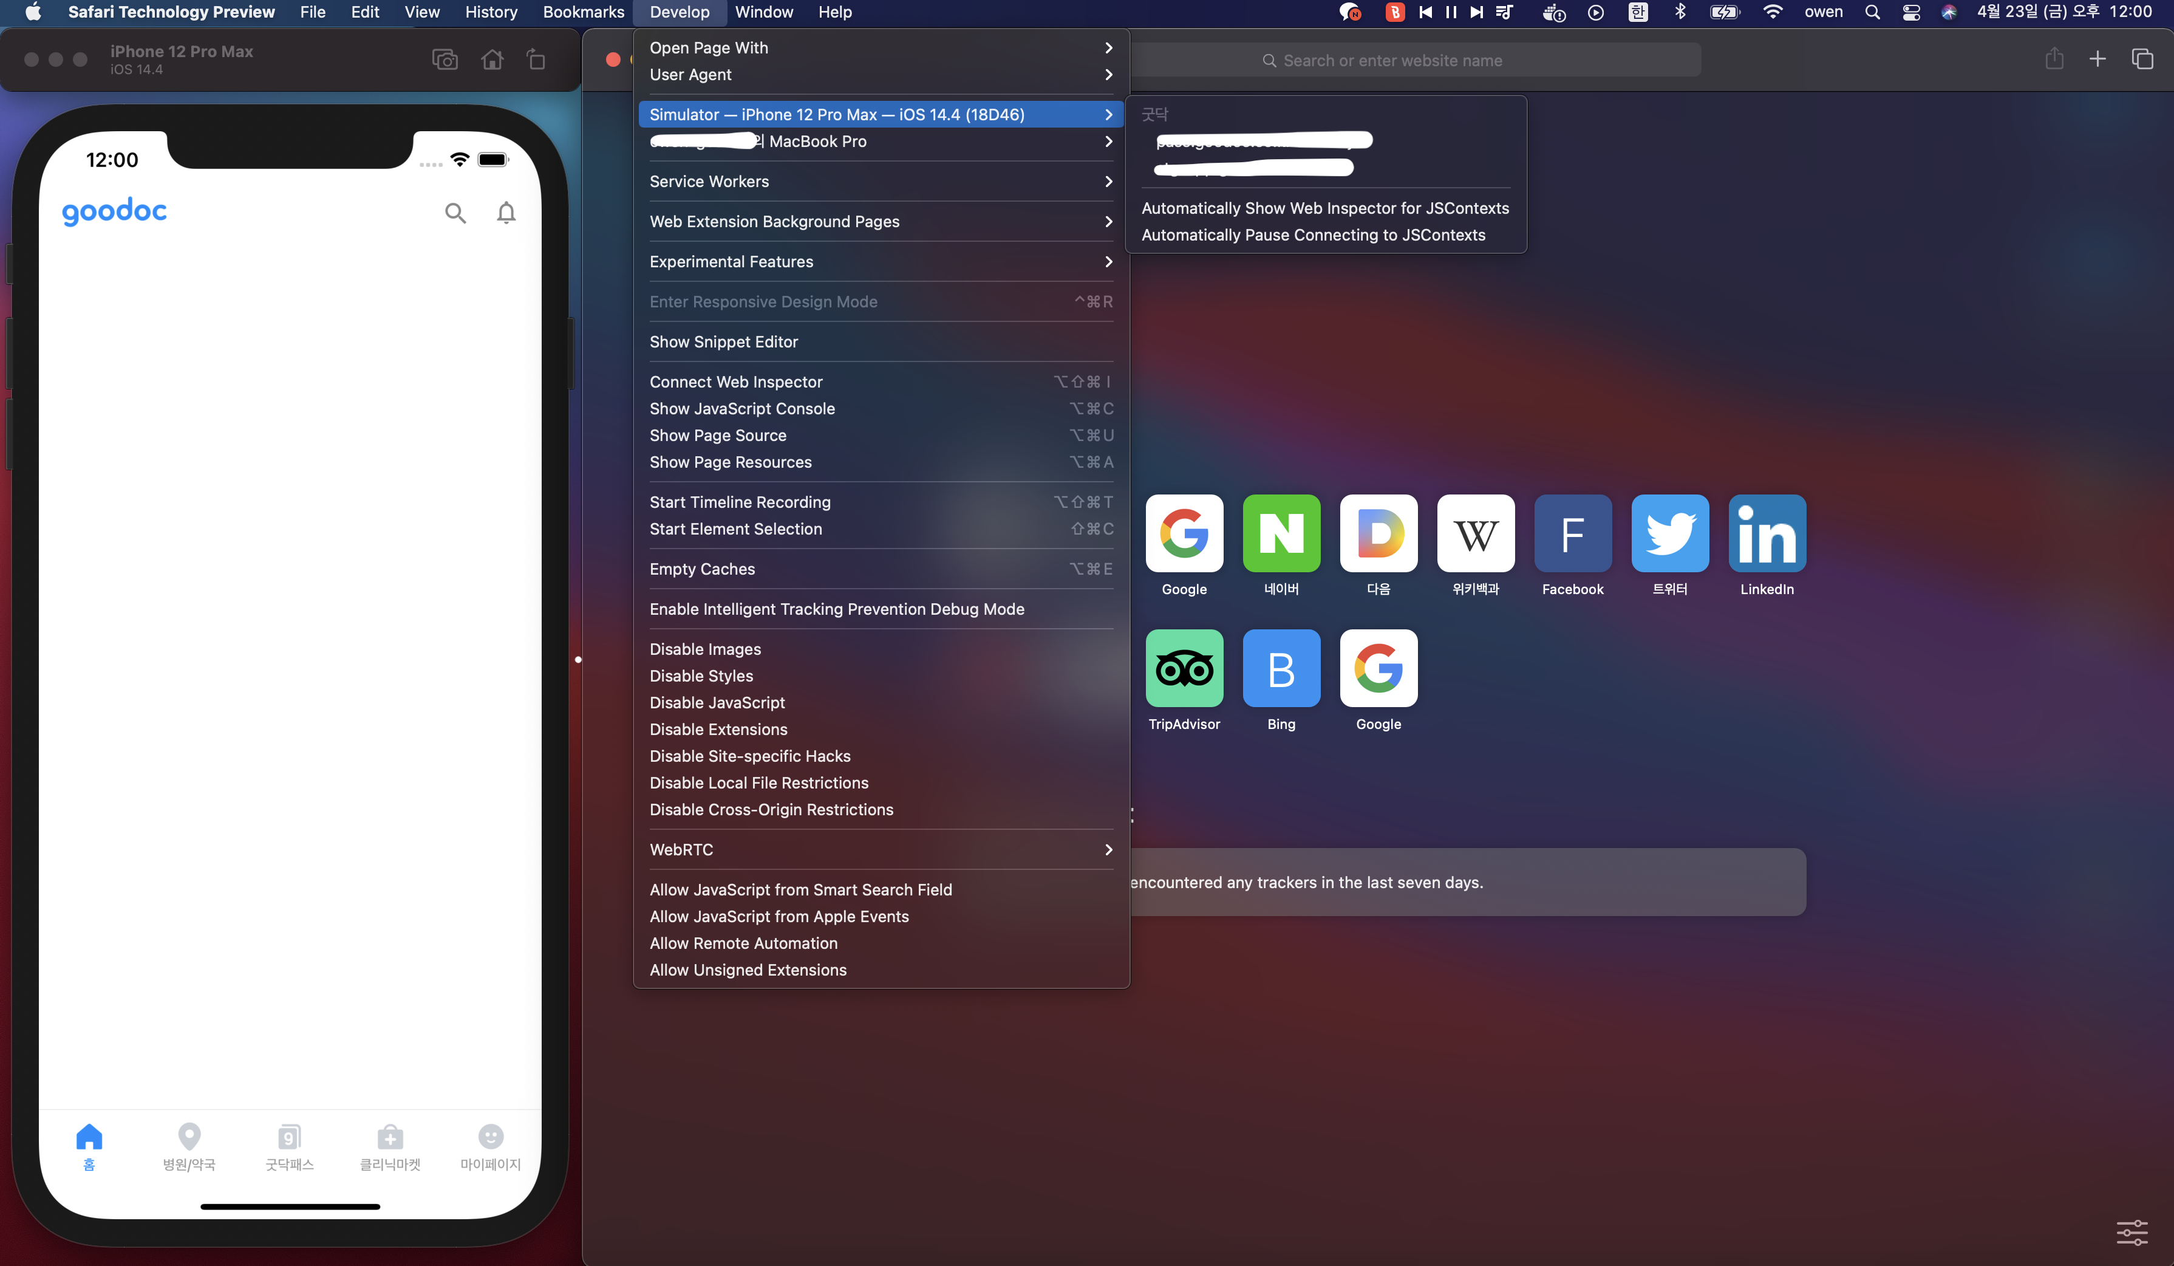Click Empty Caches menu entry

pyautogui.click(x=701, y=569)
